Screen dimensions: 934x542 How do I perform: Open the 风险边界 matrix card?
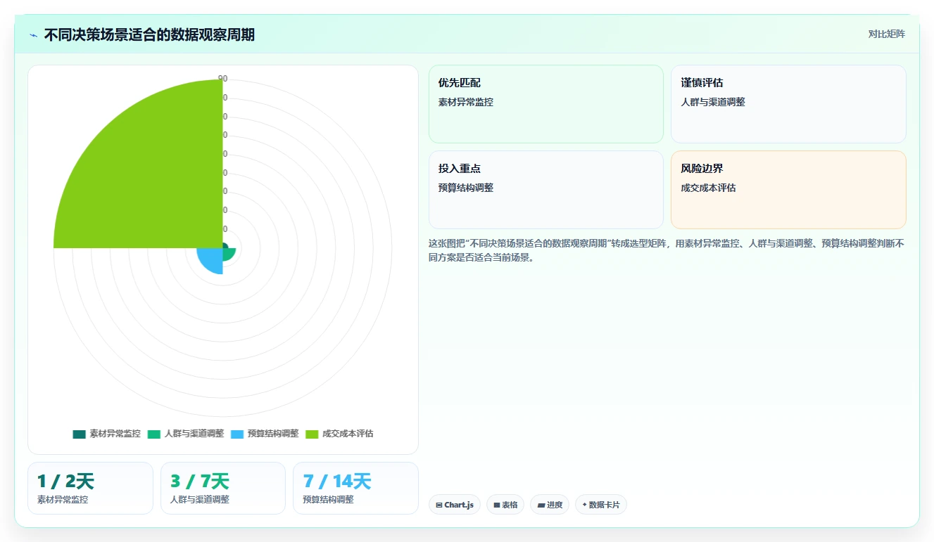(x=788, y=190)
